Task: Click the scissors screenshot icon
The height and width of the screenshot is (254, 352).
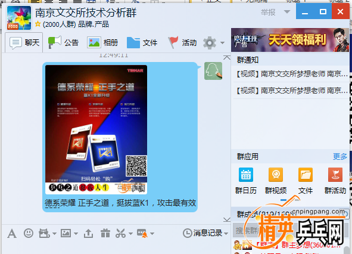Action: [x=120, y=233]
